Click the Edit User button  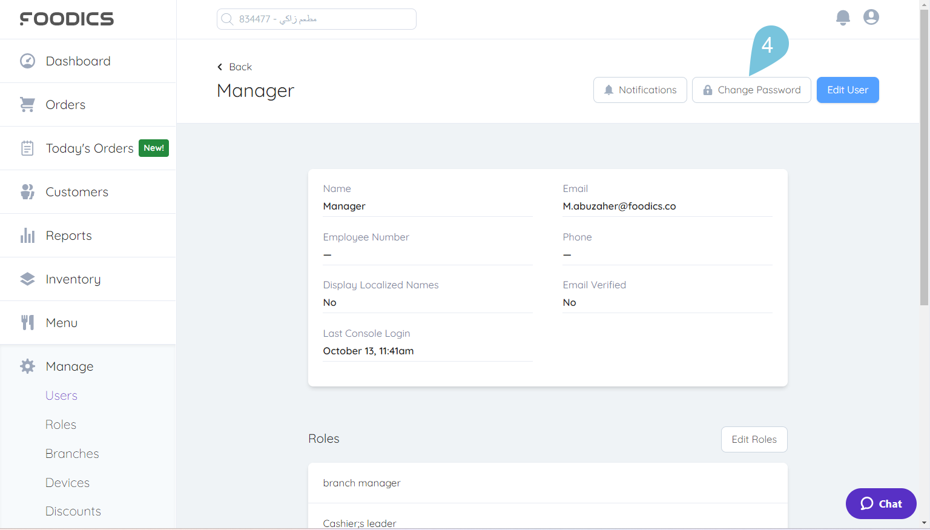[x=848, y=90]
